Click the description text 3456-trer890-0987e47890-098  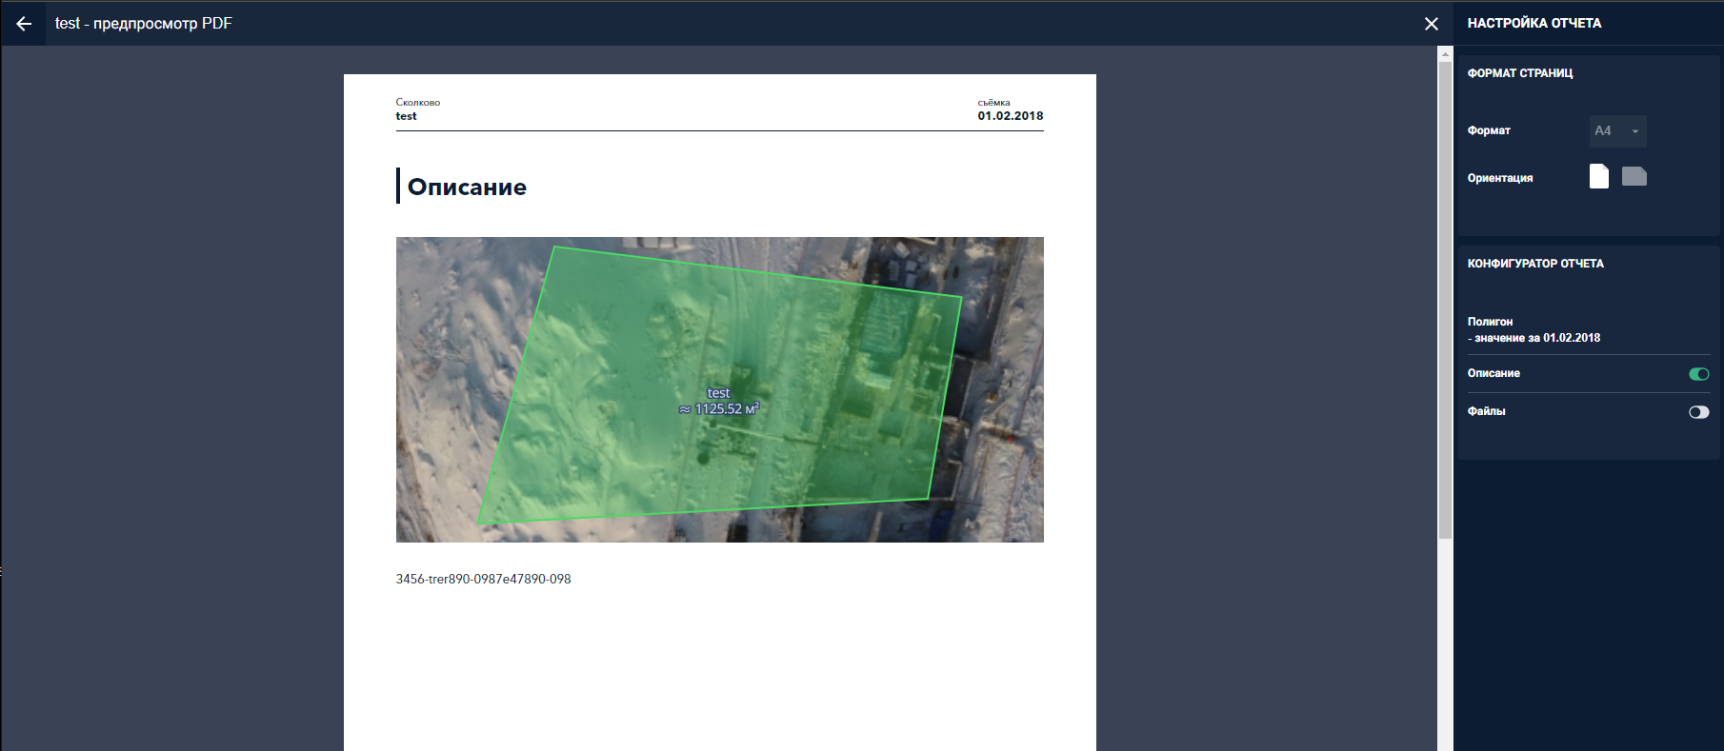coord(483,579)
